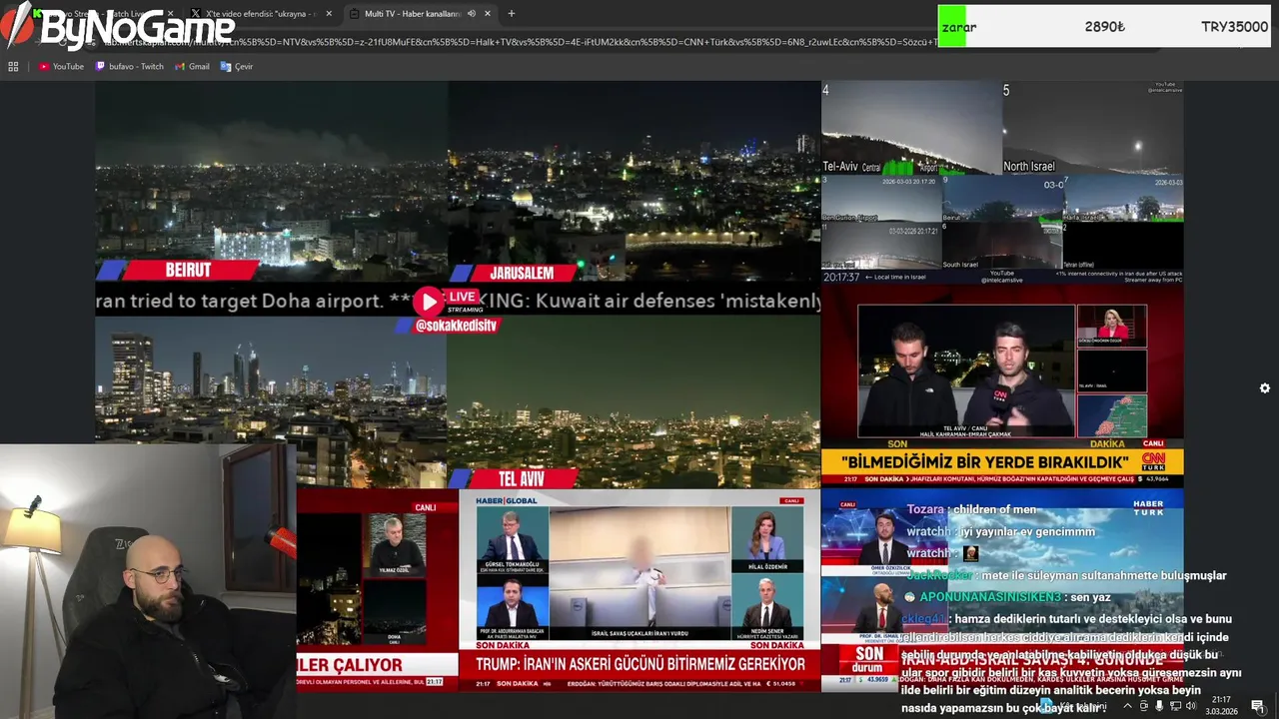The height and width of the screenshot is (719, 1279).
Task: Open the Multi TV settings gear
Action: [x=1265, y=388]
